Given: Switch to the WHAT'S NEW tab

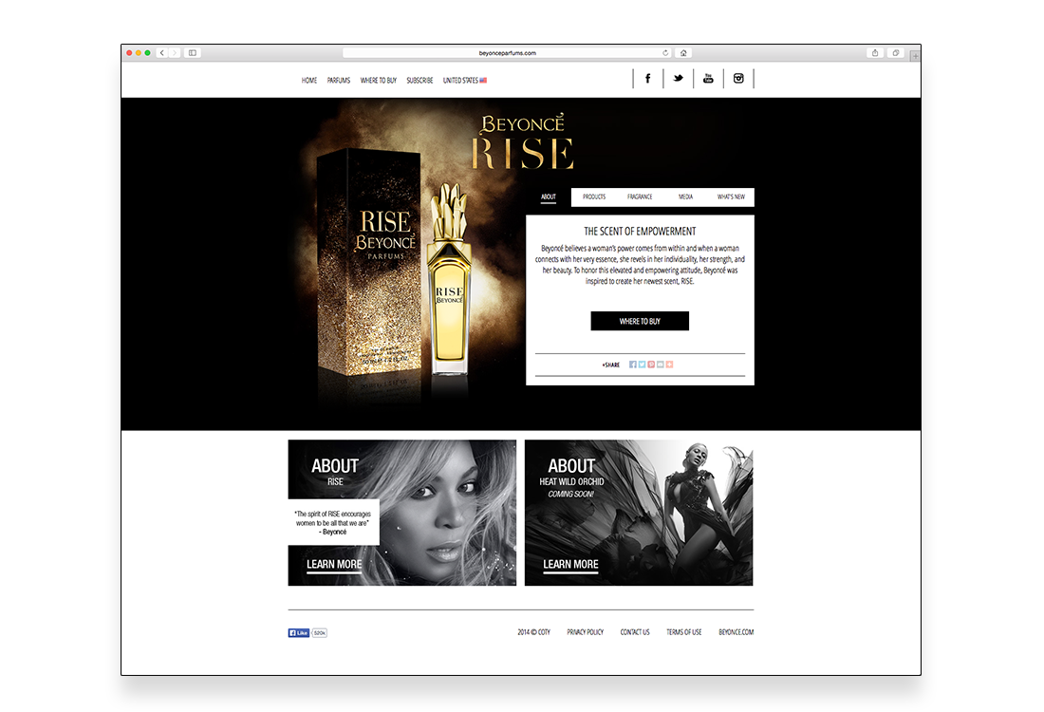Looking at the screenshot, I should pos(731,197).
